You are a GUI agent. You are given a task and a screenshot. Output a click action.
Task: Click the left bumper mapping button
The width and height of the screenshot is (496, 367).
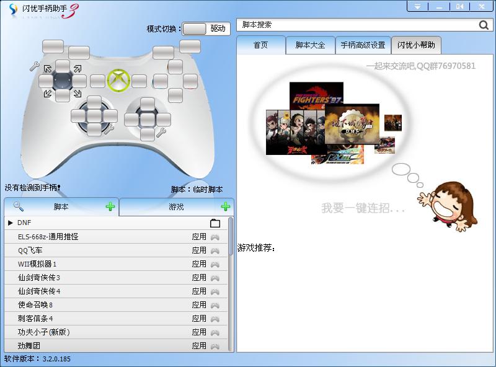79,53
